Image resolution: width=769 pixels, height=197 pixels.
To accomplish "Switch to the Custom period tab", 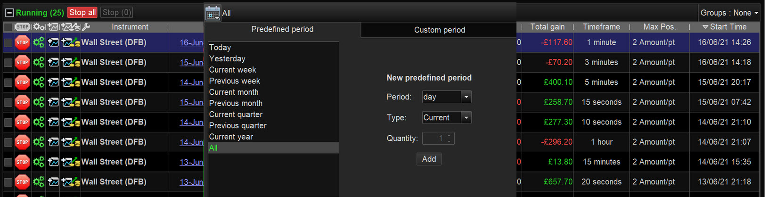I will click(439, 30).
